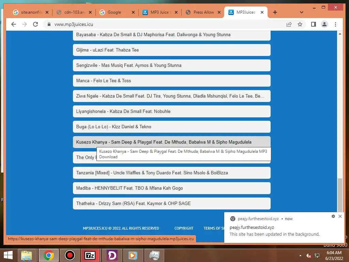Close the cdn-103 tab

[x=90, y=12]
